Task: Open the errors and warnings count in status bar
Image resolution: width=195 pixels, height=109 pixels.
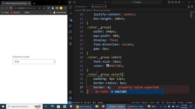Action: coord(87,103)
